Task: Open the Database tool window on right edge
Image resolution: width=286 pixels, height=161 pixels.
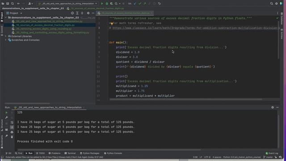Action: 282,18
